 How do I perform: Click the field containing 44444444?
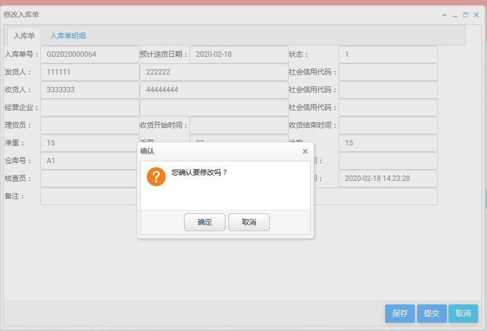tap(214, 90)
